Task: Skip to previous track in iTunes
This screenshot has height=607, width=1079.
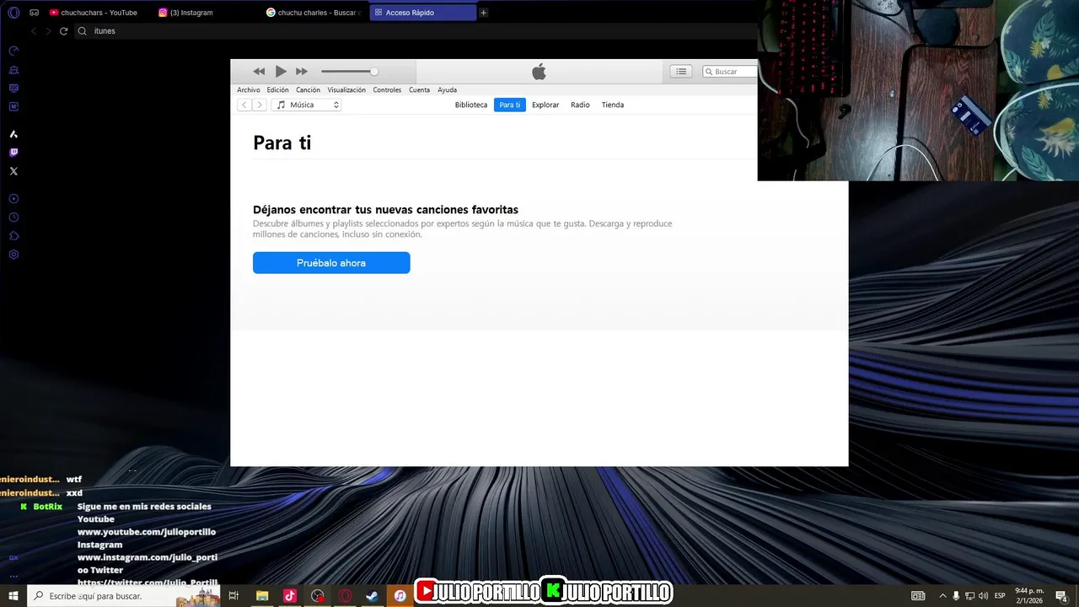Action: point(259,72)
